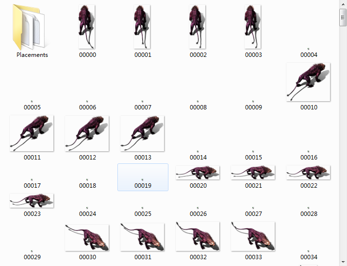Select the file labeled 00029
The width and height of the screenshot is (347, 266).
[33, 257]
